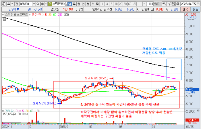201x129 pixels.
Task: Click the add-candlestick chart icon
Action: (164, 4)
